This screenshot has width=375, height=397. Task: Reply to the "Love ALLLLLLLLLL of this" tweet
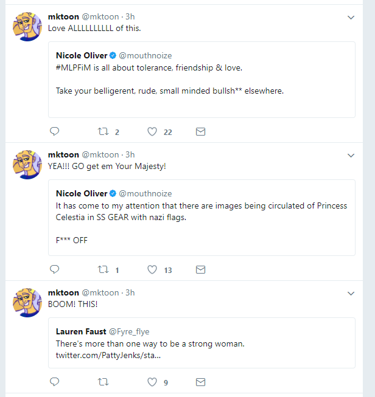pyautogui.click(x=54, y=131)
